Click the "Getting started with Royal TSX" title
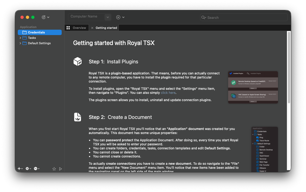 click(114, 43)
